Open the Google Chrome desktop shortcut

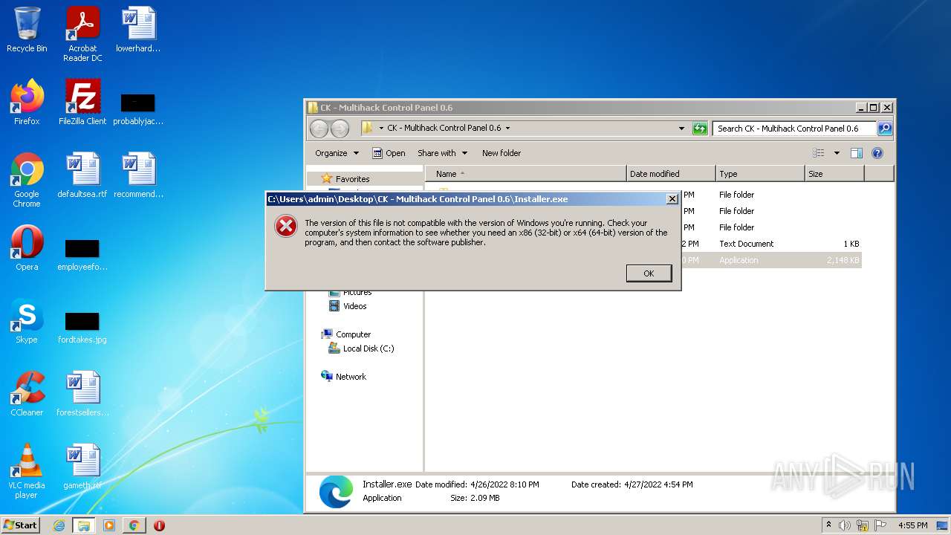click(x=27, y=180)
